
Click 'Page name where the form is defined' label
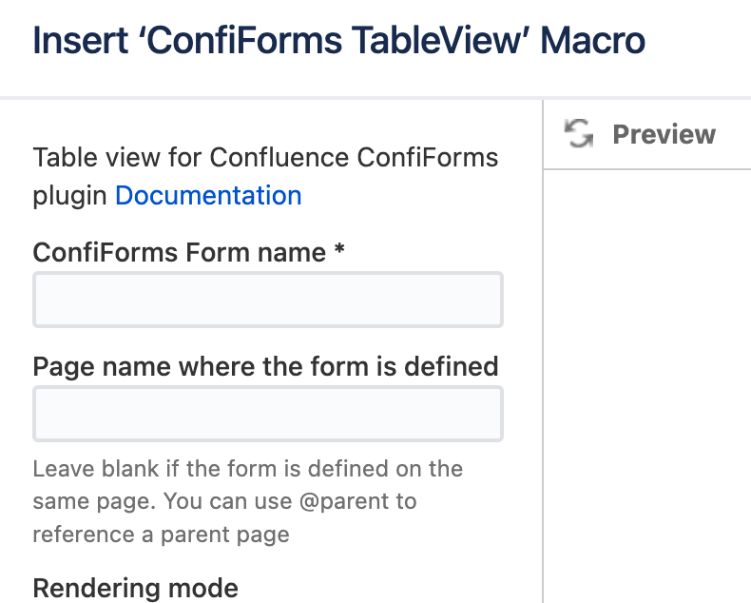point(265,366)
